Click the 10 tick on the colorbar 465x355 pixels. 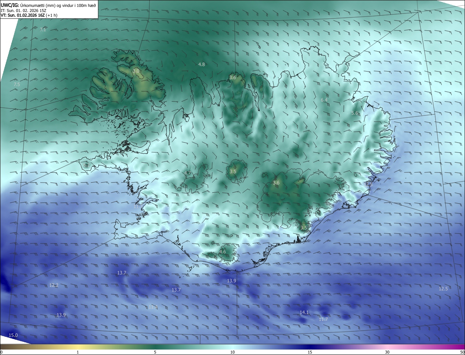tap(232, 352)
